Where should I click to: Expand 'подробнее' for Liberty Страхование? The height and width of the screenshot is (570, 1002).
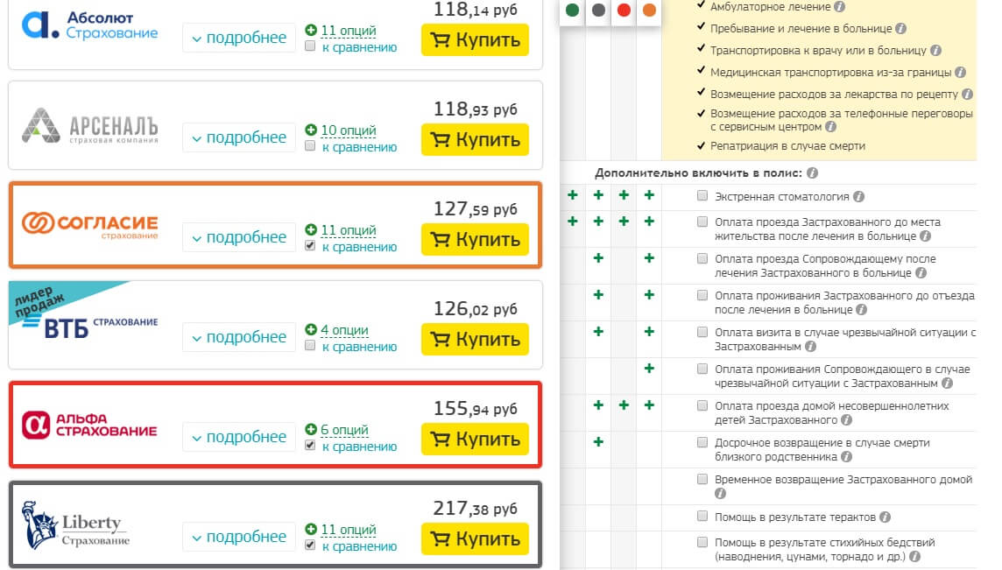(x=239, y=537)
